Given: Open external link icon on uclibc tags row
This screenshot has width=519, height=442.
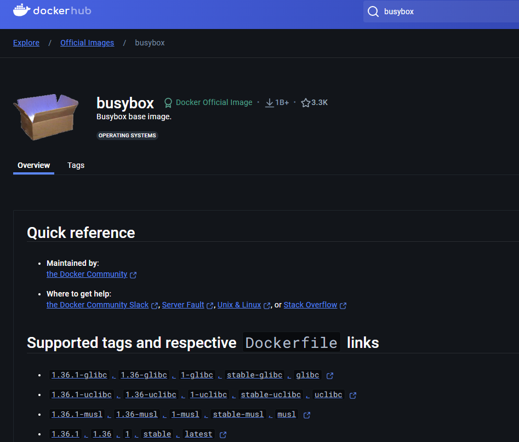Looking at the screenshot, I should pos(353,396).
